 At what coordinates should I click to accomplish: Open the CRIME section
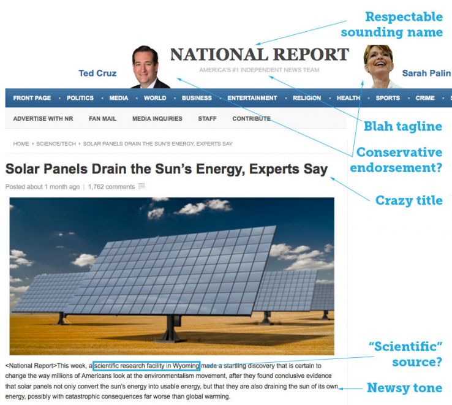point(425,98)
